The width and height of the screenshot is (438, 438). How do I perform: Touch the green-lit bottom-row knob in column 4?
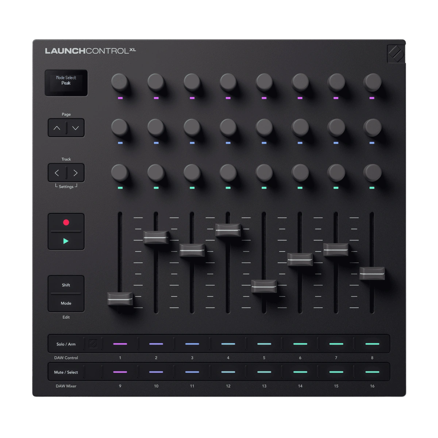pyautogui.click(x=228, y=172)
